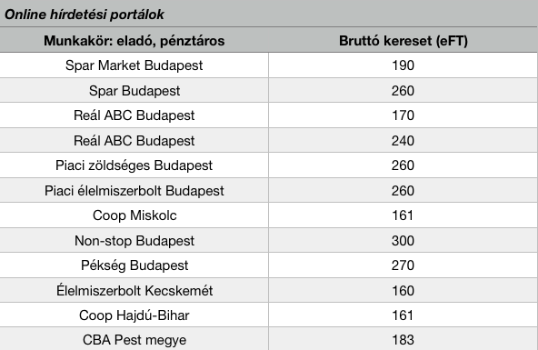Select the 'Non-stop Budapest' cell
Screen dimensions: 538x350
click(x=134, y=240)
